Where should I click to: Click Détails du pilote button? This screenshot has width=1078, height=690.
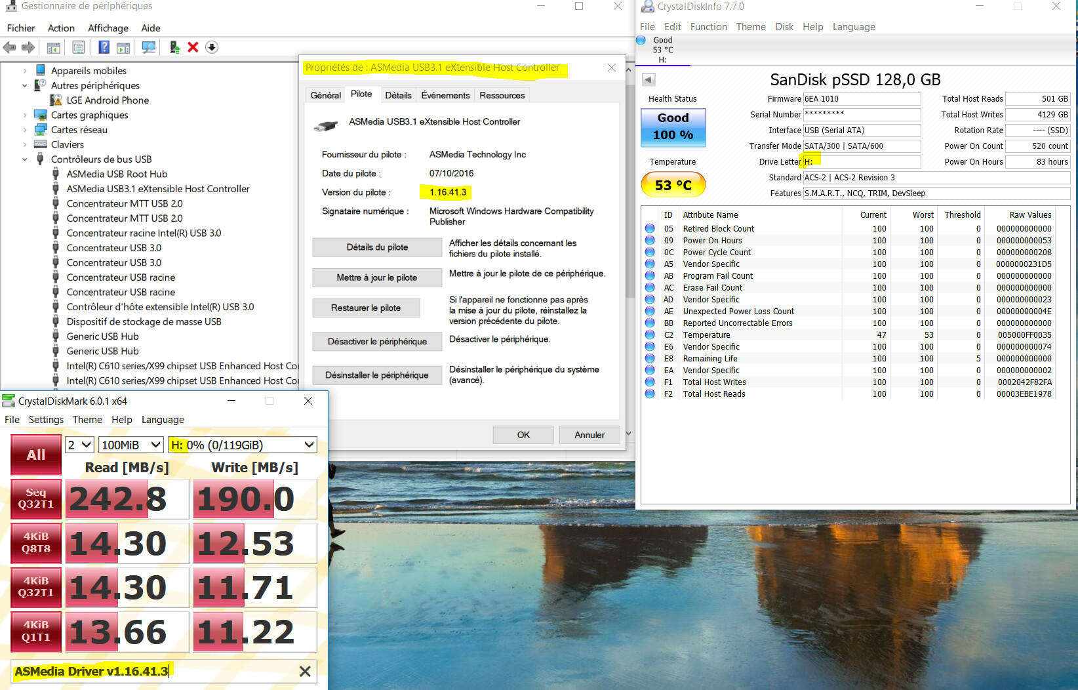377,247
